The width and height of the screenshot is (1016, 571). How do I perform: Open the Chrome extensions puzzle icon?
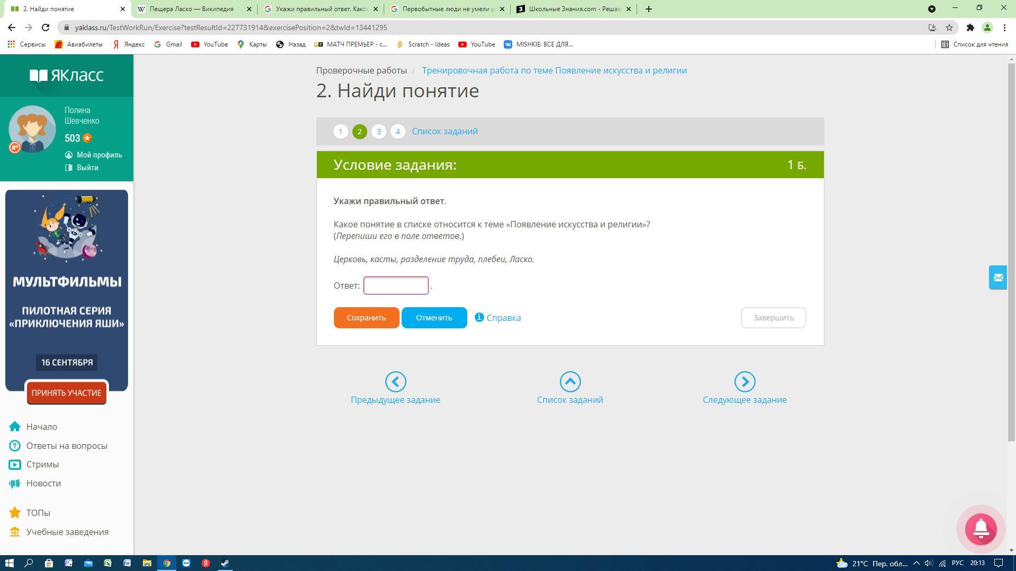click(x=970, y=27)
